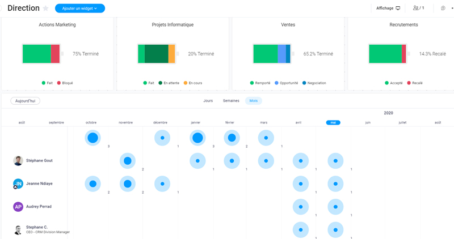Click the 65.2% Terminé label
Screen dimensions: 454x239
[x=318, y=54]
